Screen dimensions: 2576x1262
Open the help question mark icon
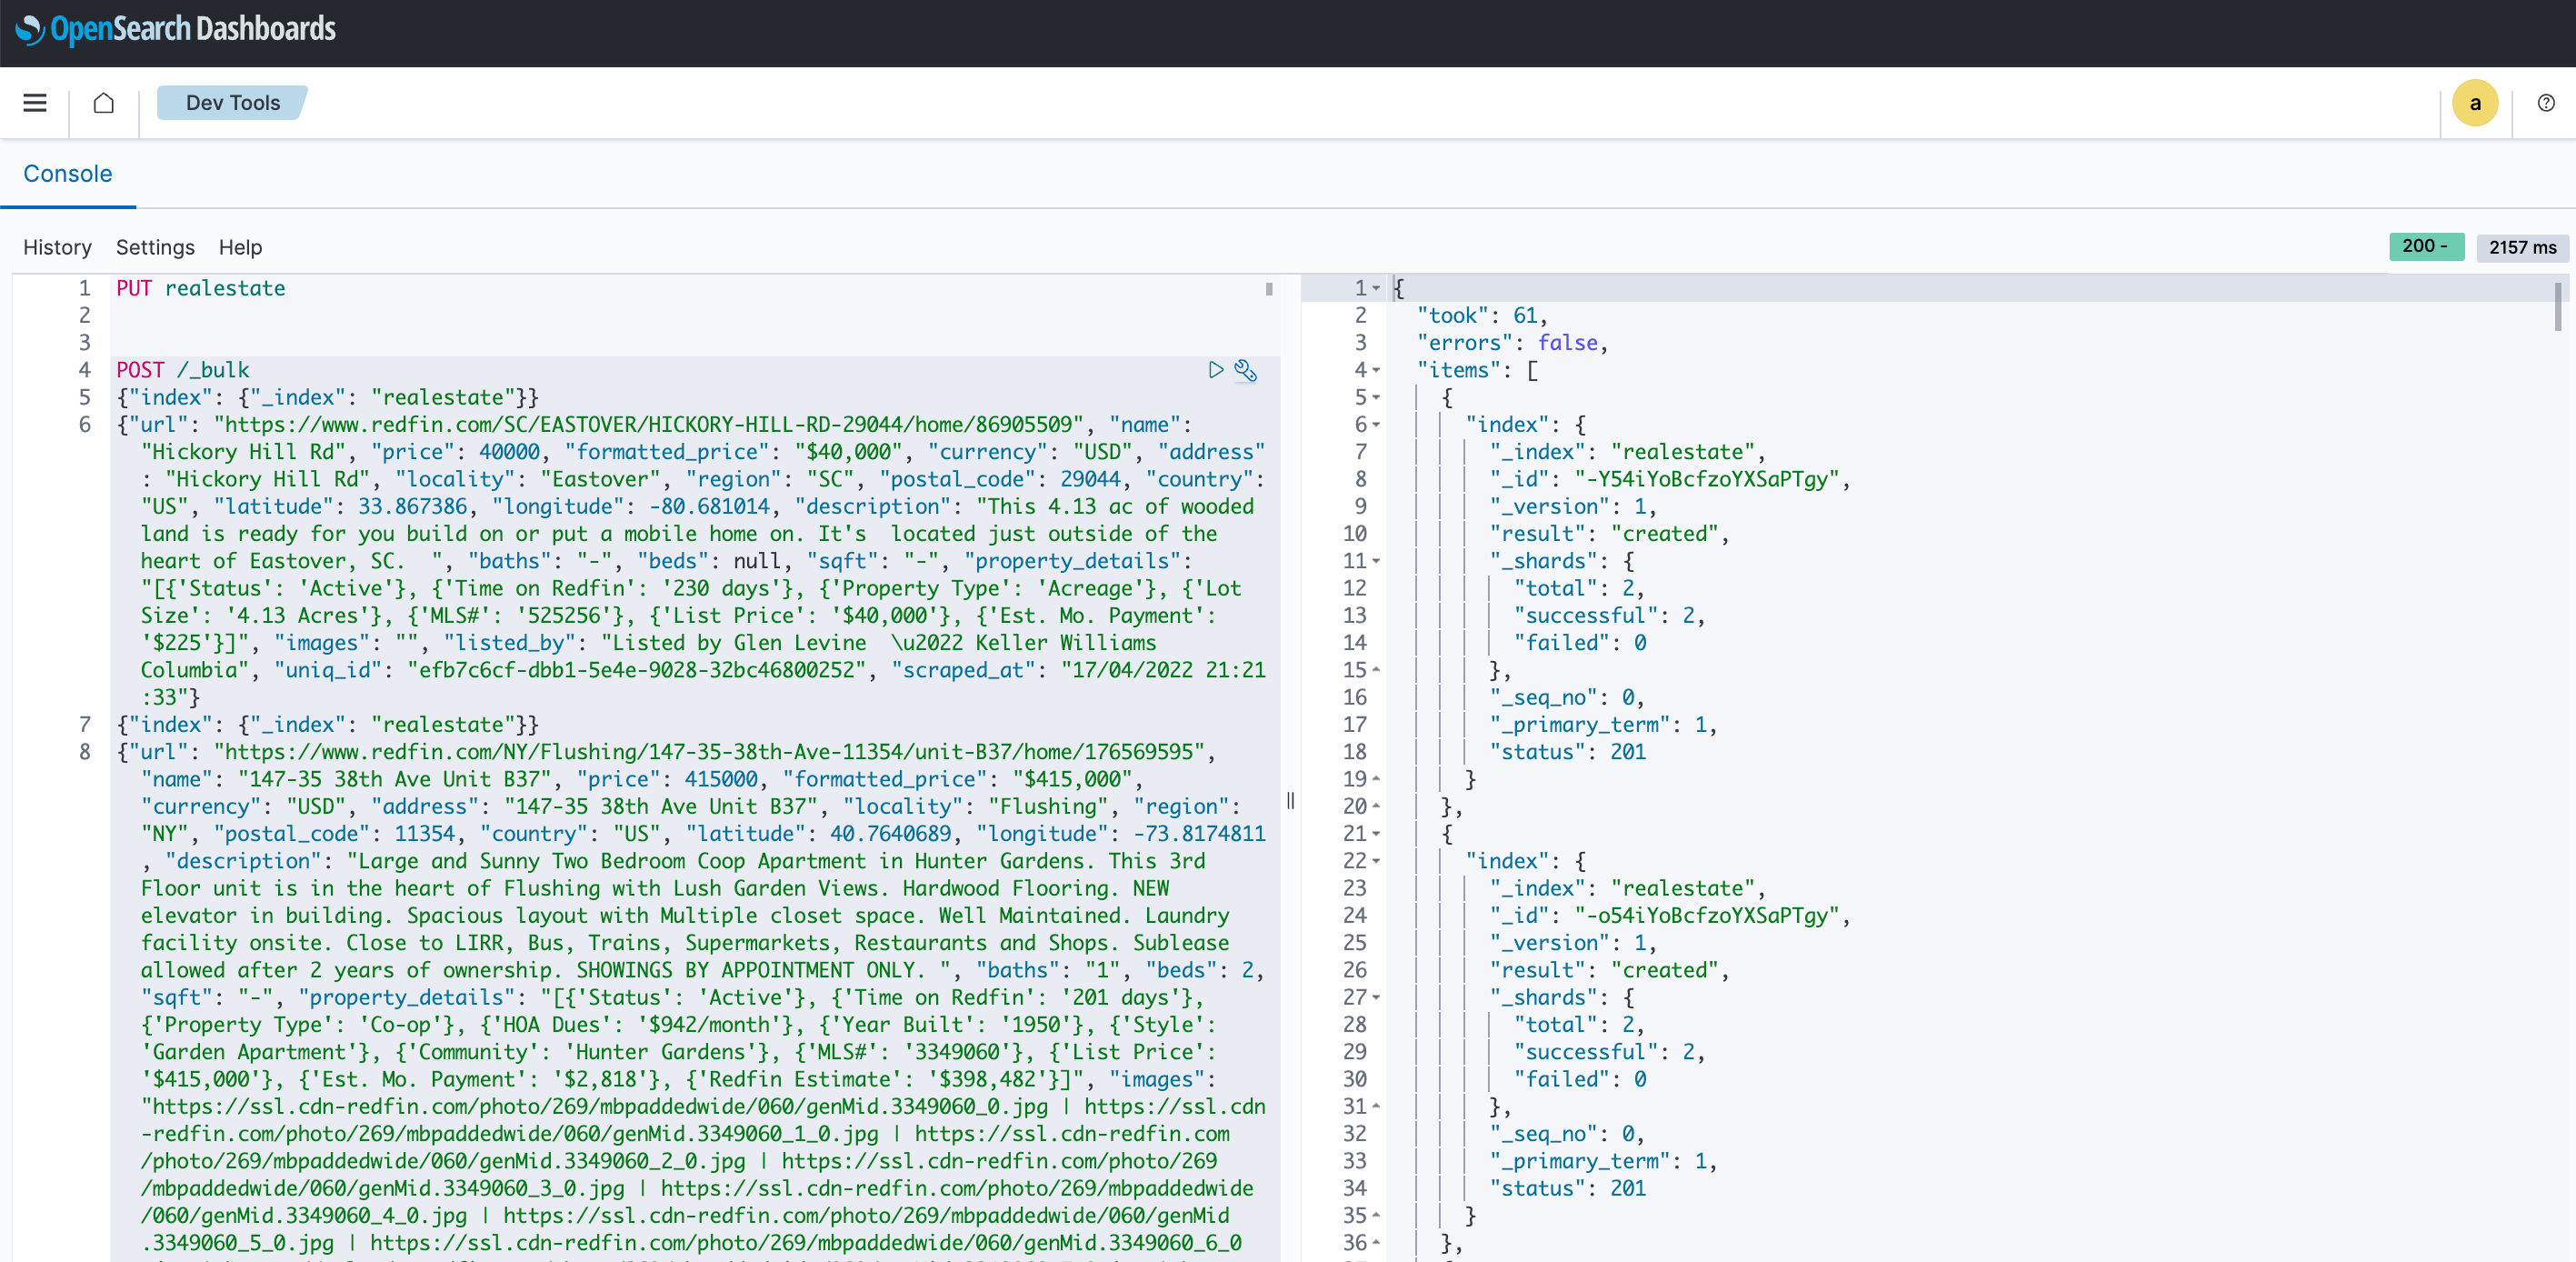(2546, 103)
